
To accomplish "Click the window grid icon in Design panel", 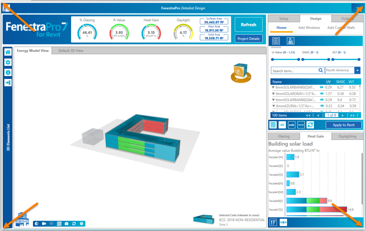I will (276, 41).
